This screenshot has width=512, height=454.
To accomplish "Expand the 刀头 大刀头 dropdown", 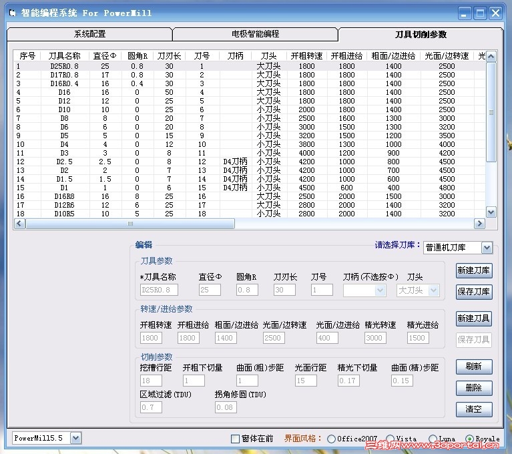I will coord(434,290).
